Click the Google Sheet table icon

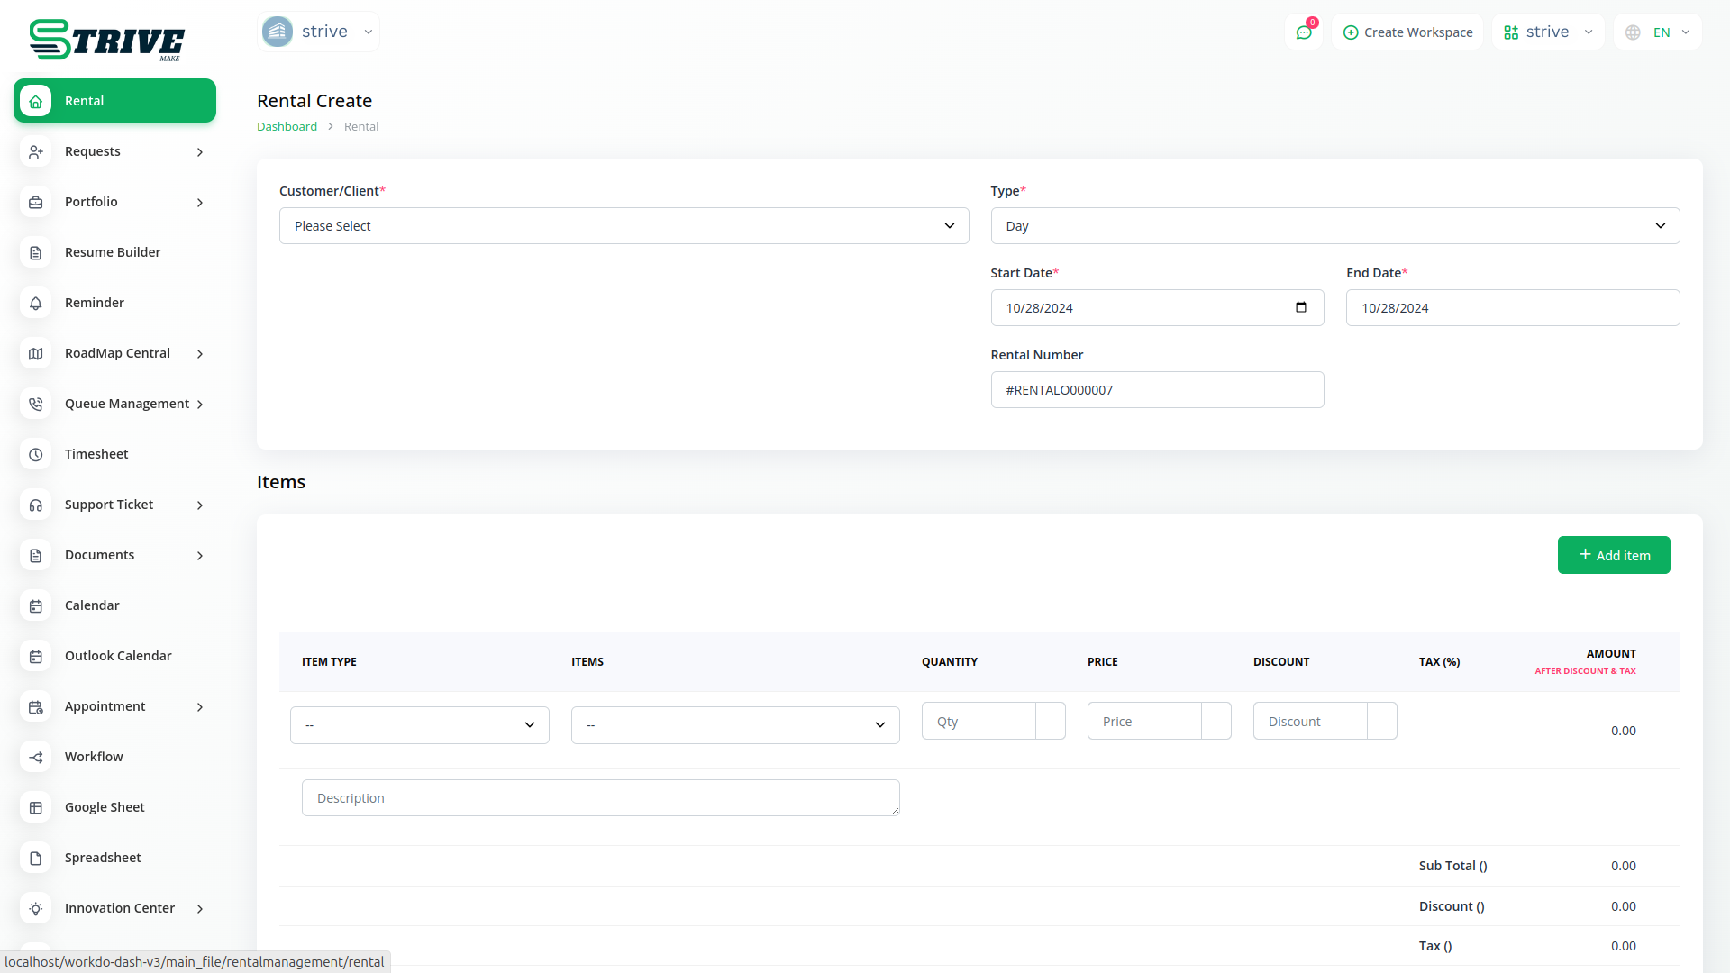pos(36,808)
